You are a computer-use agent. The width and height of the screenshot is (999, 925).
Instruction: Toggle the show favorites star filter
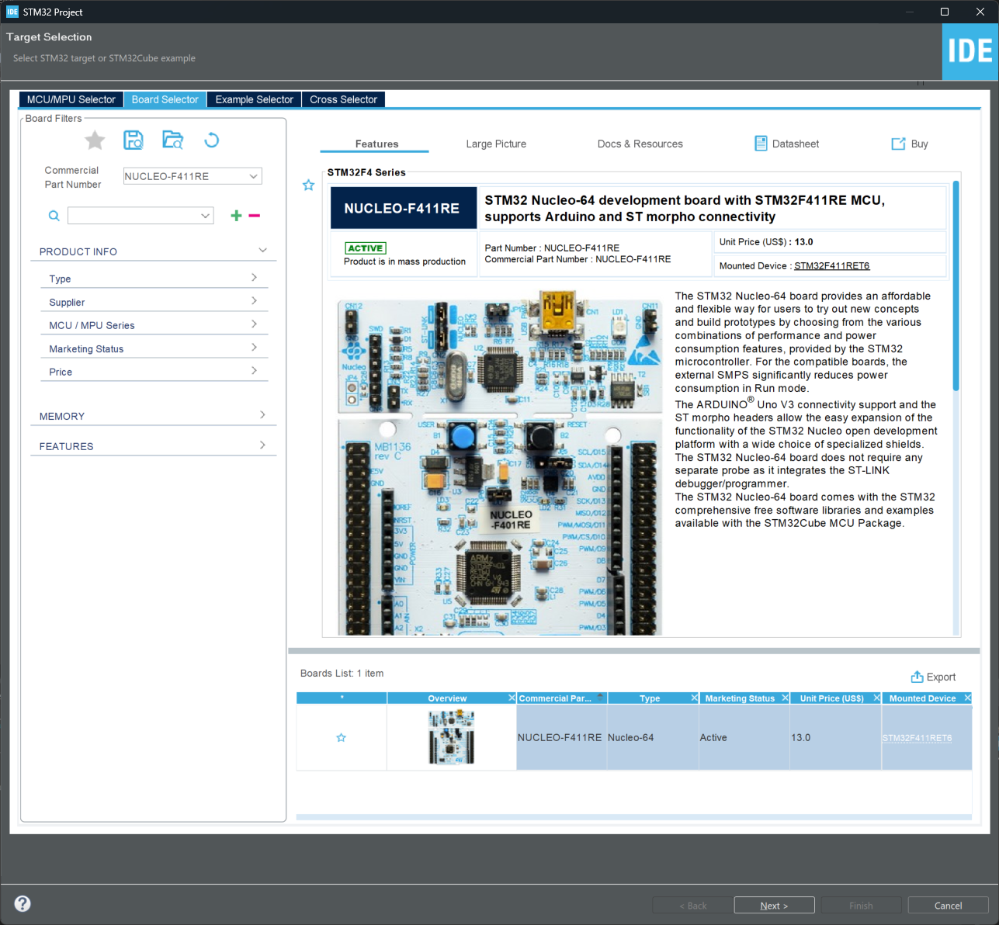point(94,140)
